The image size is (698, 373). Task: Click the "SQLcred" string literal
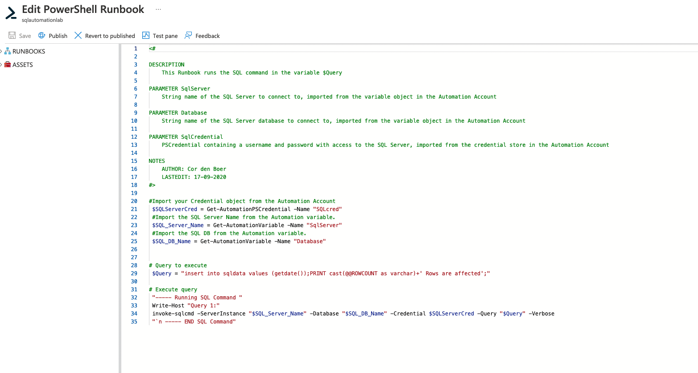point(327,209)
